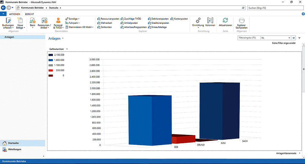The height and width of the screenshot is (164, 305).
Task: Click the Kolonnen icon
Action: 210,21
